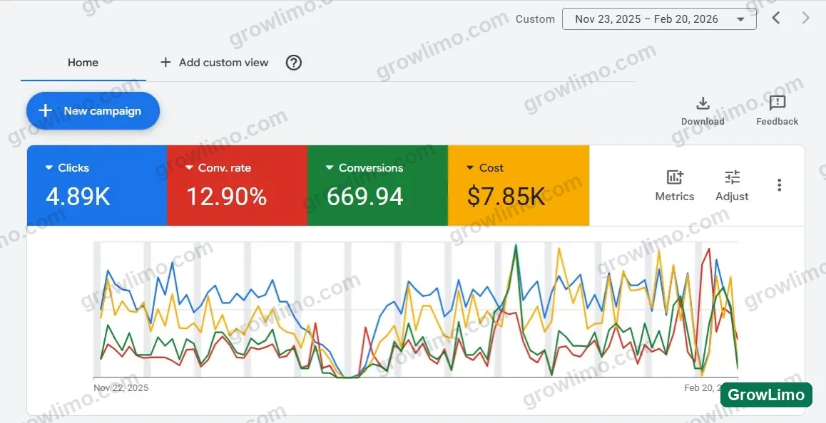Screen dimensions: 826x423
Task: Open the help question mark icon
Action: pos(293,63)
